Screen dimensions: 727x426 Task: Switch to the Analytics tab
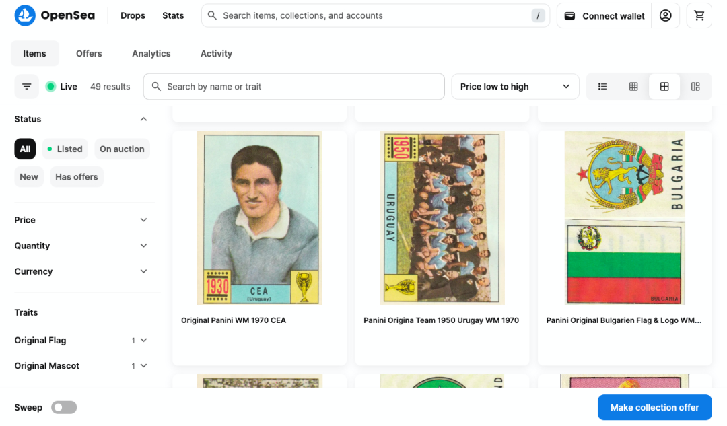point(151,54)
